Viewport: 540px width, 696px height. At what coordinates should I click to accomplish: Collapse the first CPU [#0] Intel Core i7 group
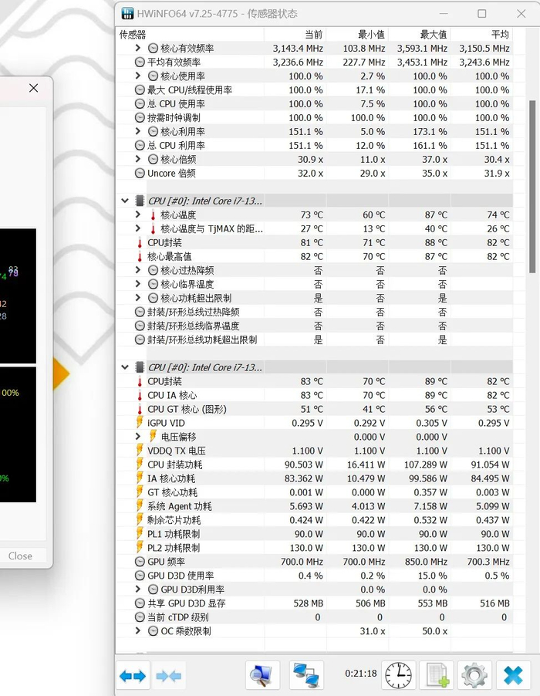coord(125,201)
